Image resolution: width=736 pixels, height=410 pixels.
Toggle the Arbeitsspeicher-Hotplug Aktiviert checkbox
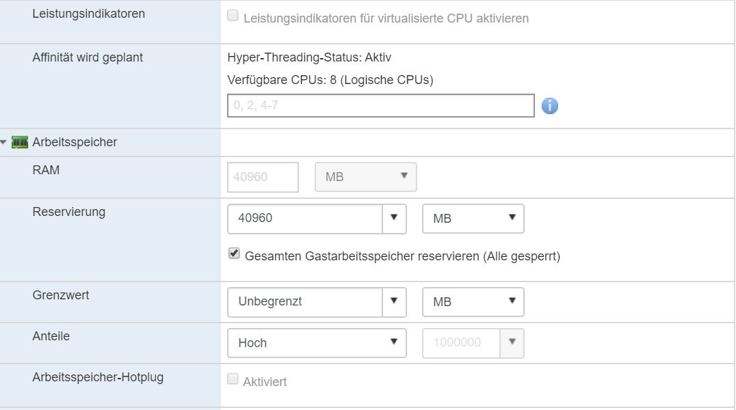tap(233, 379)
